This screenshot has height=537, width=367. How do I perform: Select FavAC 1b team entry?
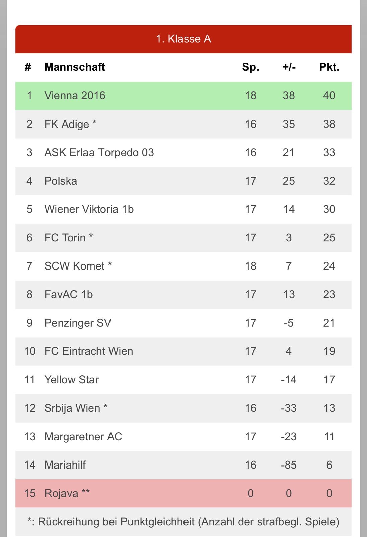point(183,295)
